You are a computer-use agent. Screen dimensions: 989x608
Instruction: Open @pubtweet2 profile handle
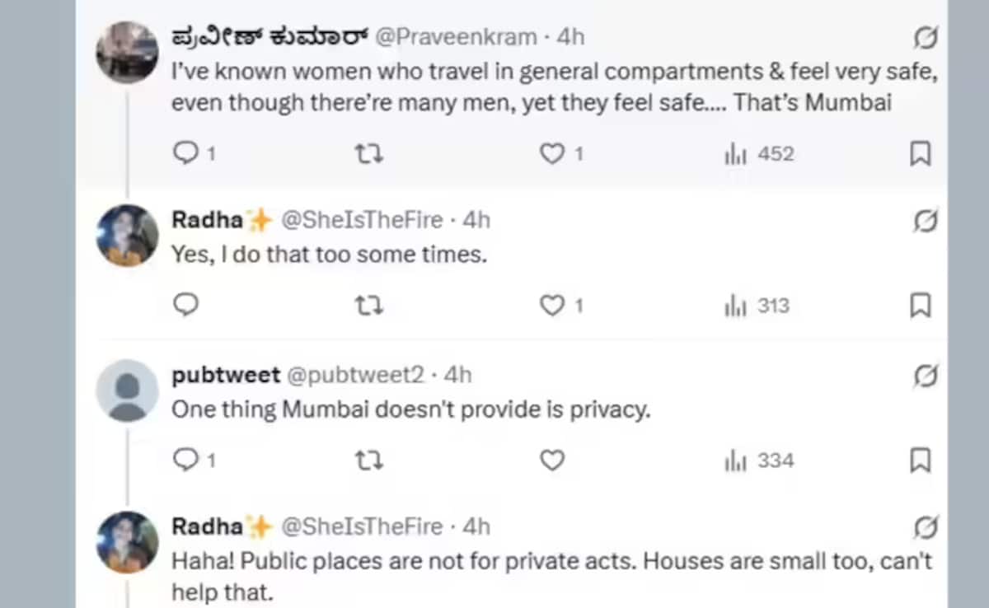pos(355,375)
